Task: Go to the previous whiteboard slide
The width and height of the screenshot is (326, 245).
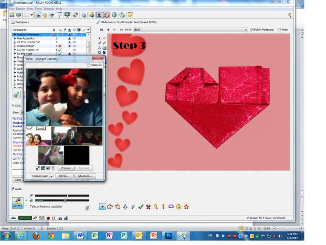Action: (108, 30)
